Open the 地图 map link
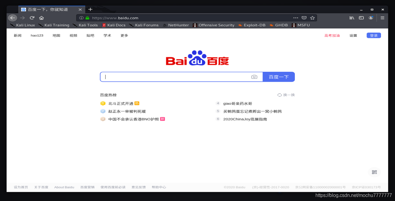This screenshot has height=201, width=395. click(56, 36)
